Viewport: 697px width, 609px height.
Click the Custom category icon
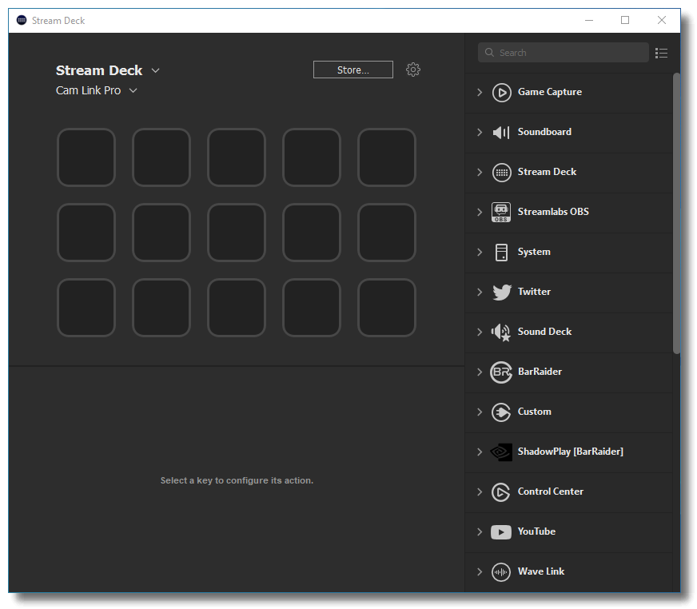501,412
